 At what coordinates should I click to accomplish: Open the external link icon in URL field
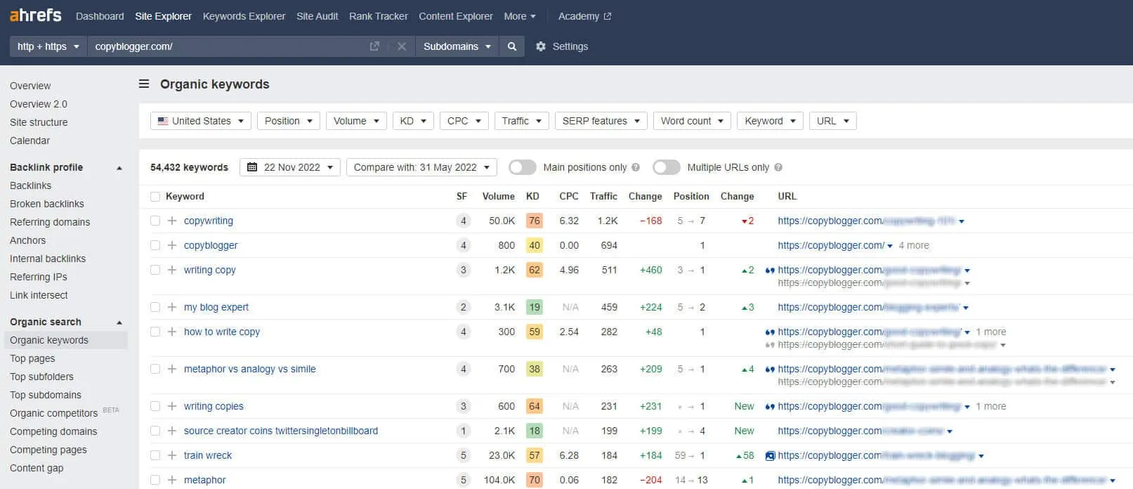374,46
